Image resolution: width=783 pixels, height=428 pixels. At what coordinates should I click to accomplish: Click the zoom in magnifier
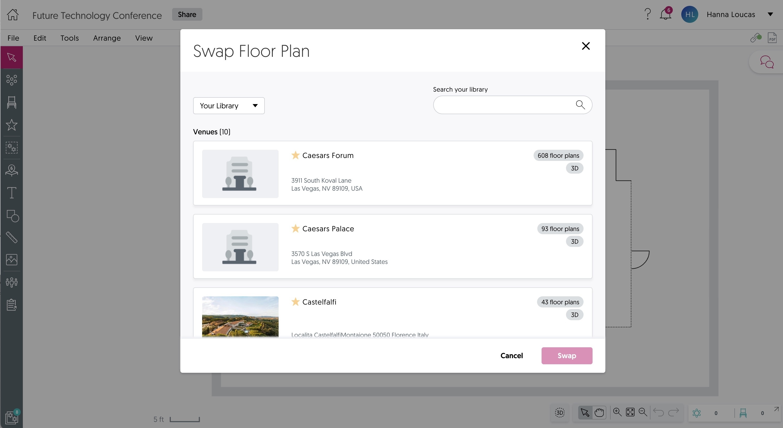(x=617, y=412)
